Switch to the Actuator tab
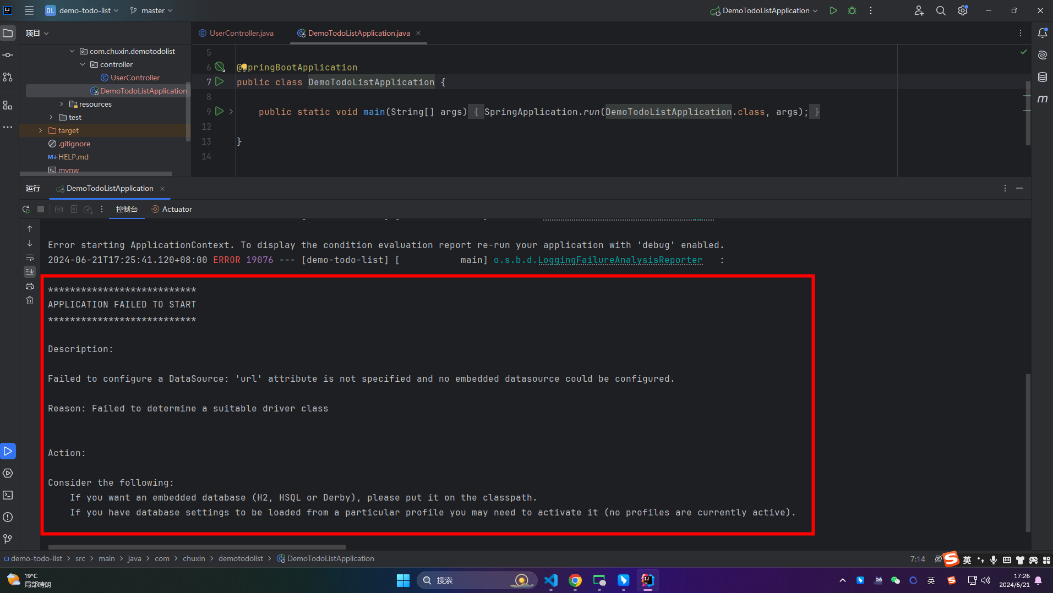This screenshot has width=1053, height=593. point(172,209)
